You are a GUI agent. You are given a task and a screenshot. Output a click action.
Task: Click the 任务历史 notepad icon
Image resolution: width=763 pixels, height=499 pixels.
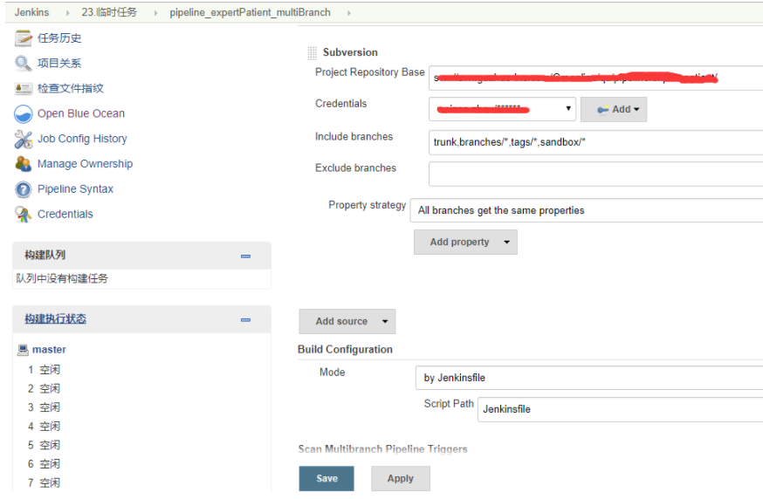[x=24, y=38]
